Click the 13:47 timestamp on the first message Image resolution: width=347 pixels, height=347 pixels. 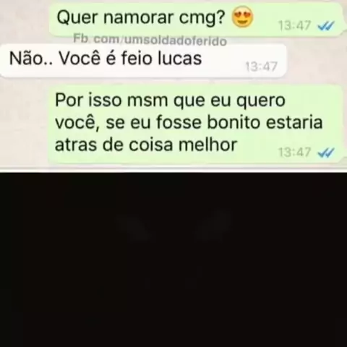tap(295, 25)
